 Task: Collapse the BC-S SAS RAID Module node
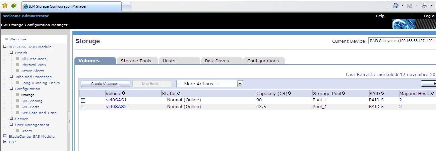(x=5, y=47)
